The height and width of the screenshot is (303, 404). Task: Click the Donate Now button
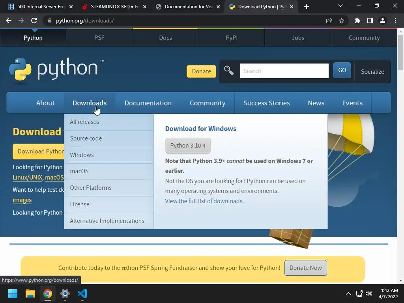click(x=306, y=268)
